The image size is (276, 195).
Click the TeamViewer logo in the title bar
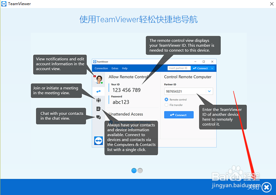point(4,4)
